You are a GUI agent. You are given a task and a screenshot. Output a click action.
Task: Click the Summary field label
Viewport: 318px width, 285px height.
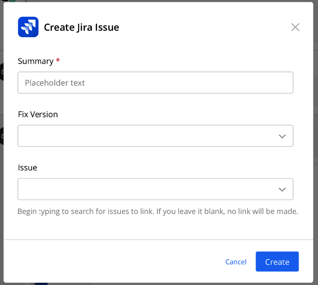(x=35, y=61)
